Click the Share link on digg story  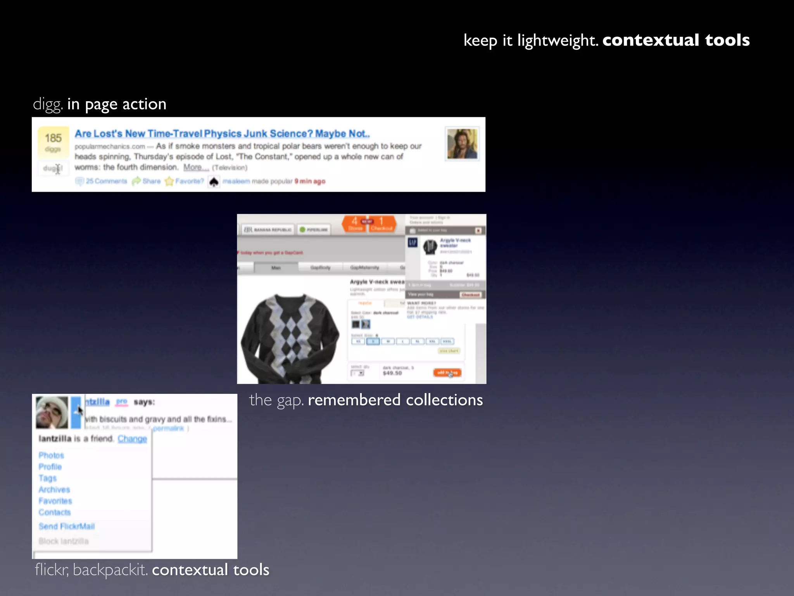[152, 181]
